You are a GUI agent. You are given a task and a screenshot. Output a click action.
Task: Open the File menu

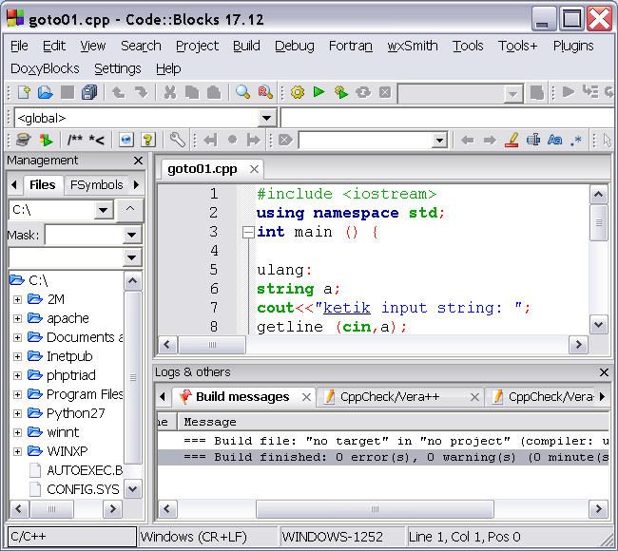tap(19, 47)
